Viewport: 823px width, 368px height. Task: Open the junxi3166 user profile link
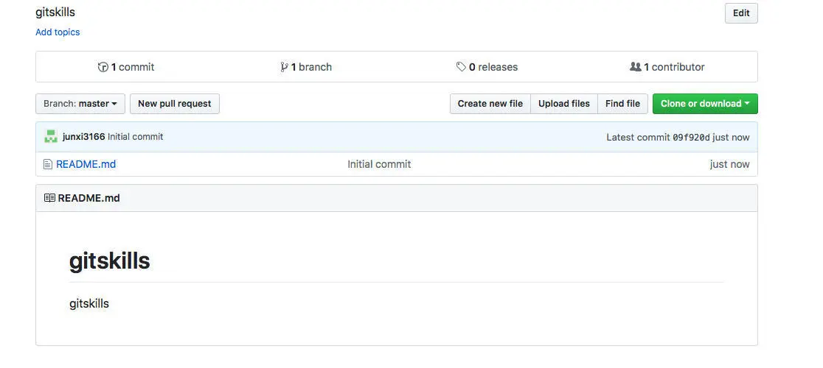coord(83,137)
